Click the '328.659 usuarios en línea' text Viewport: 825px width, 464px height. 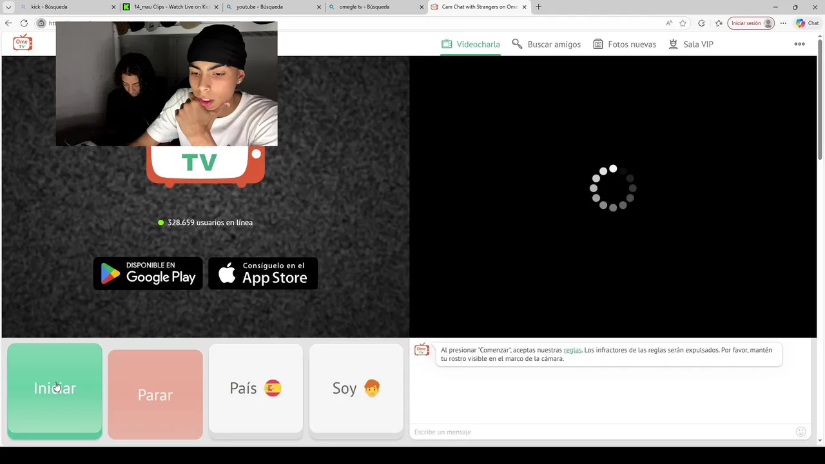point(210,222)
